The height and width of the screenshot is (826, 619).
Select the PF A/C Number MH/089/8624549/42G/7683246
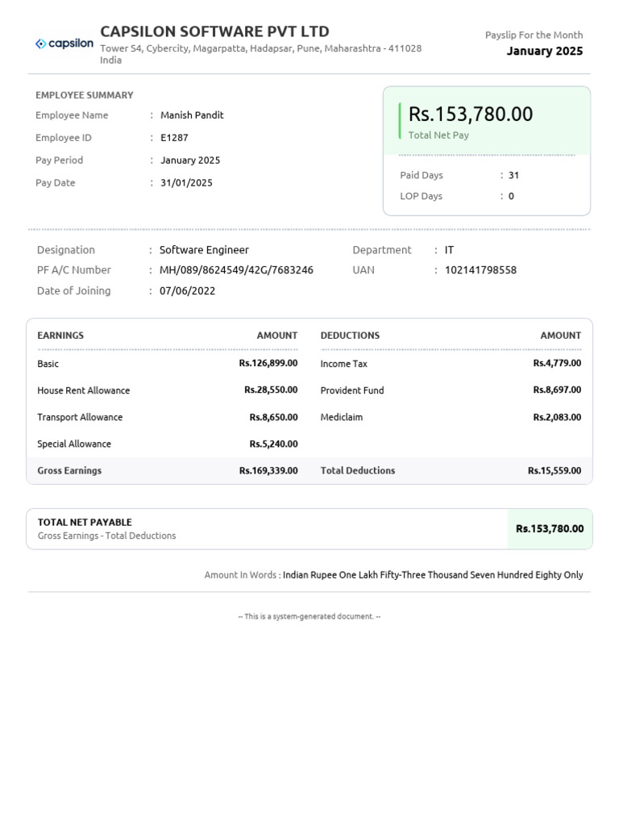click(236, 270)
